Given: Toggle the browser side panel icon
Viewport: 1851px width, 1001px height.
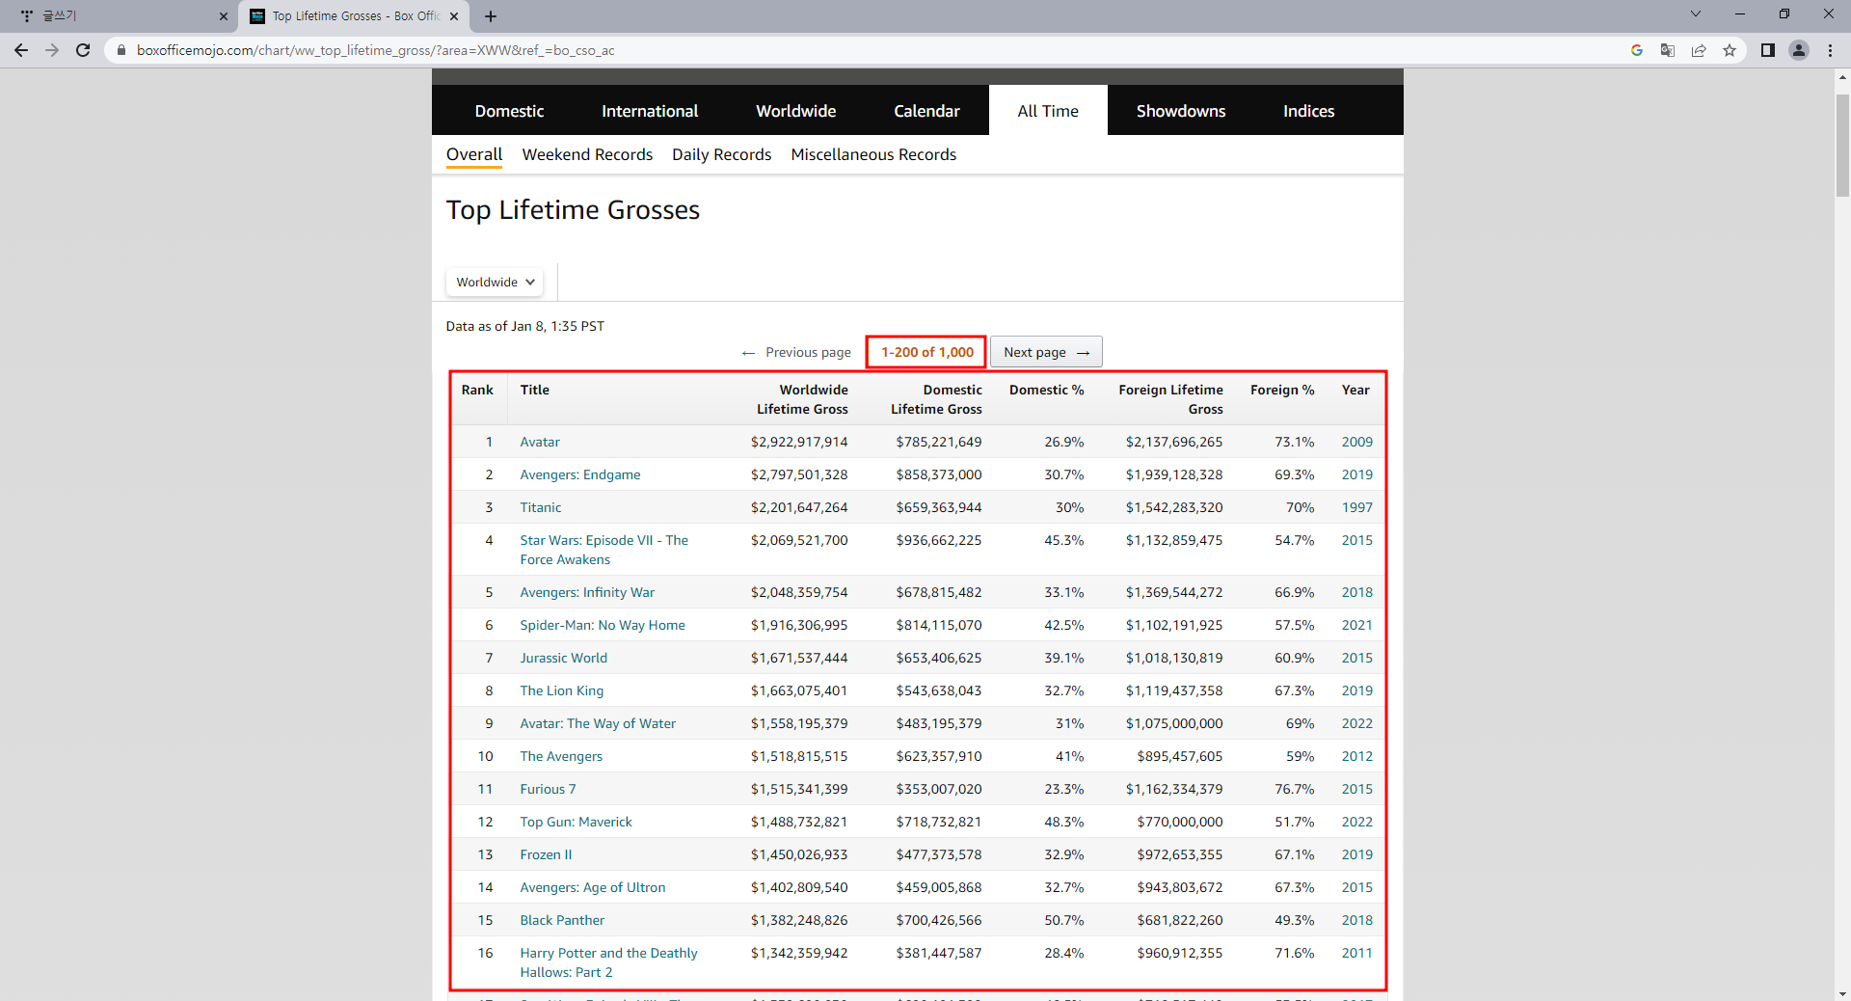Looking at the screenshot, I should pos(1767,50).
